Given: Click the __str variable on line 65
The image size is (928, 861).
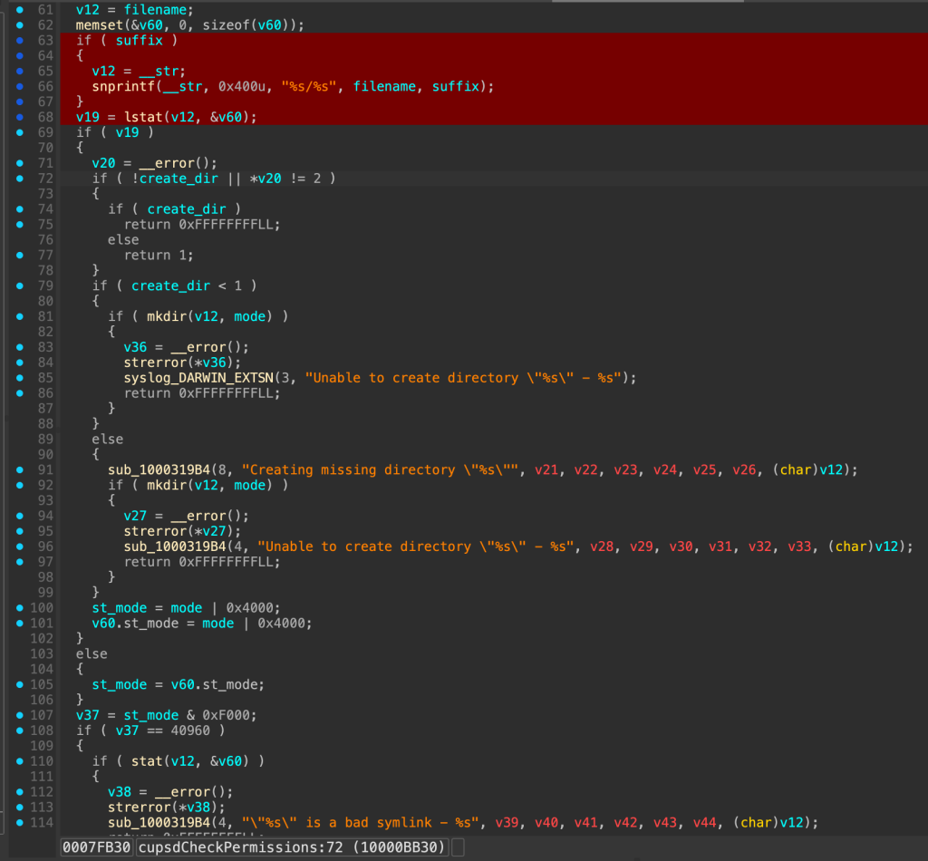Looking at the screenshot, I should coord(161,71).
